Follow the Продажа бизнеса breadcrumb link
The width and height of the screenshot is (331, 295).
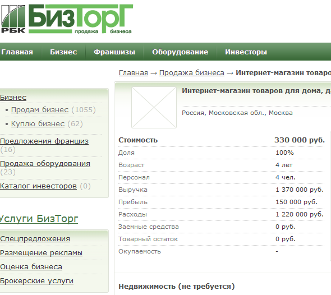tap(192, 72)
